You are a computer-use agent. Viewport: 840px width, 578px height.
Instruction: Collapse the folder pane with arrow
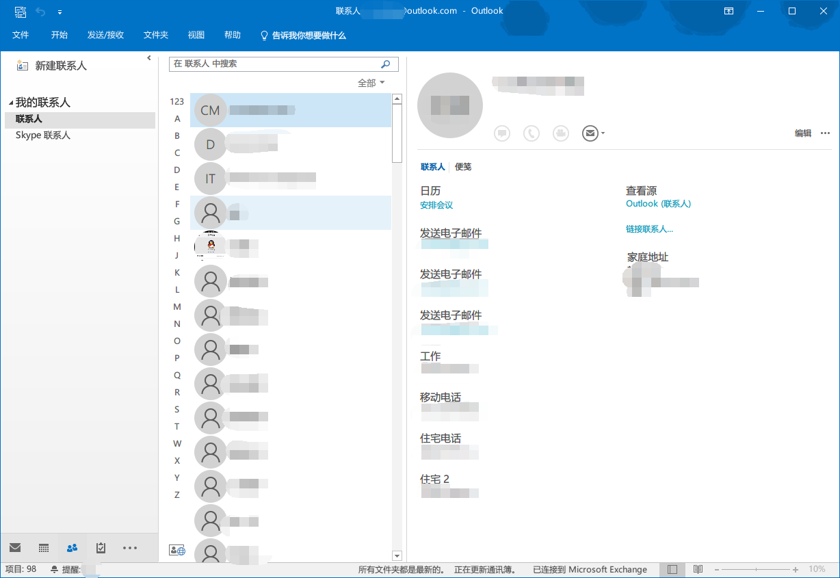click(149, 58)
